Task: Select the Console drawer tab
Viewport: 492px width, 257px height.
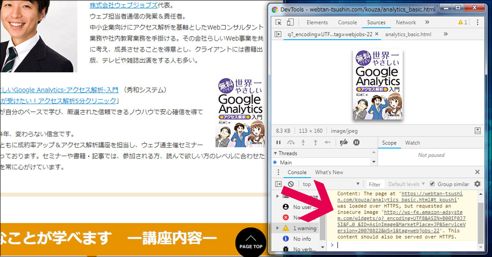Action: pos(297,172)
